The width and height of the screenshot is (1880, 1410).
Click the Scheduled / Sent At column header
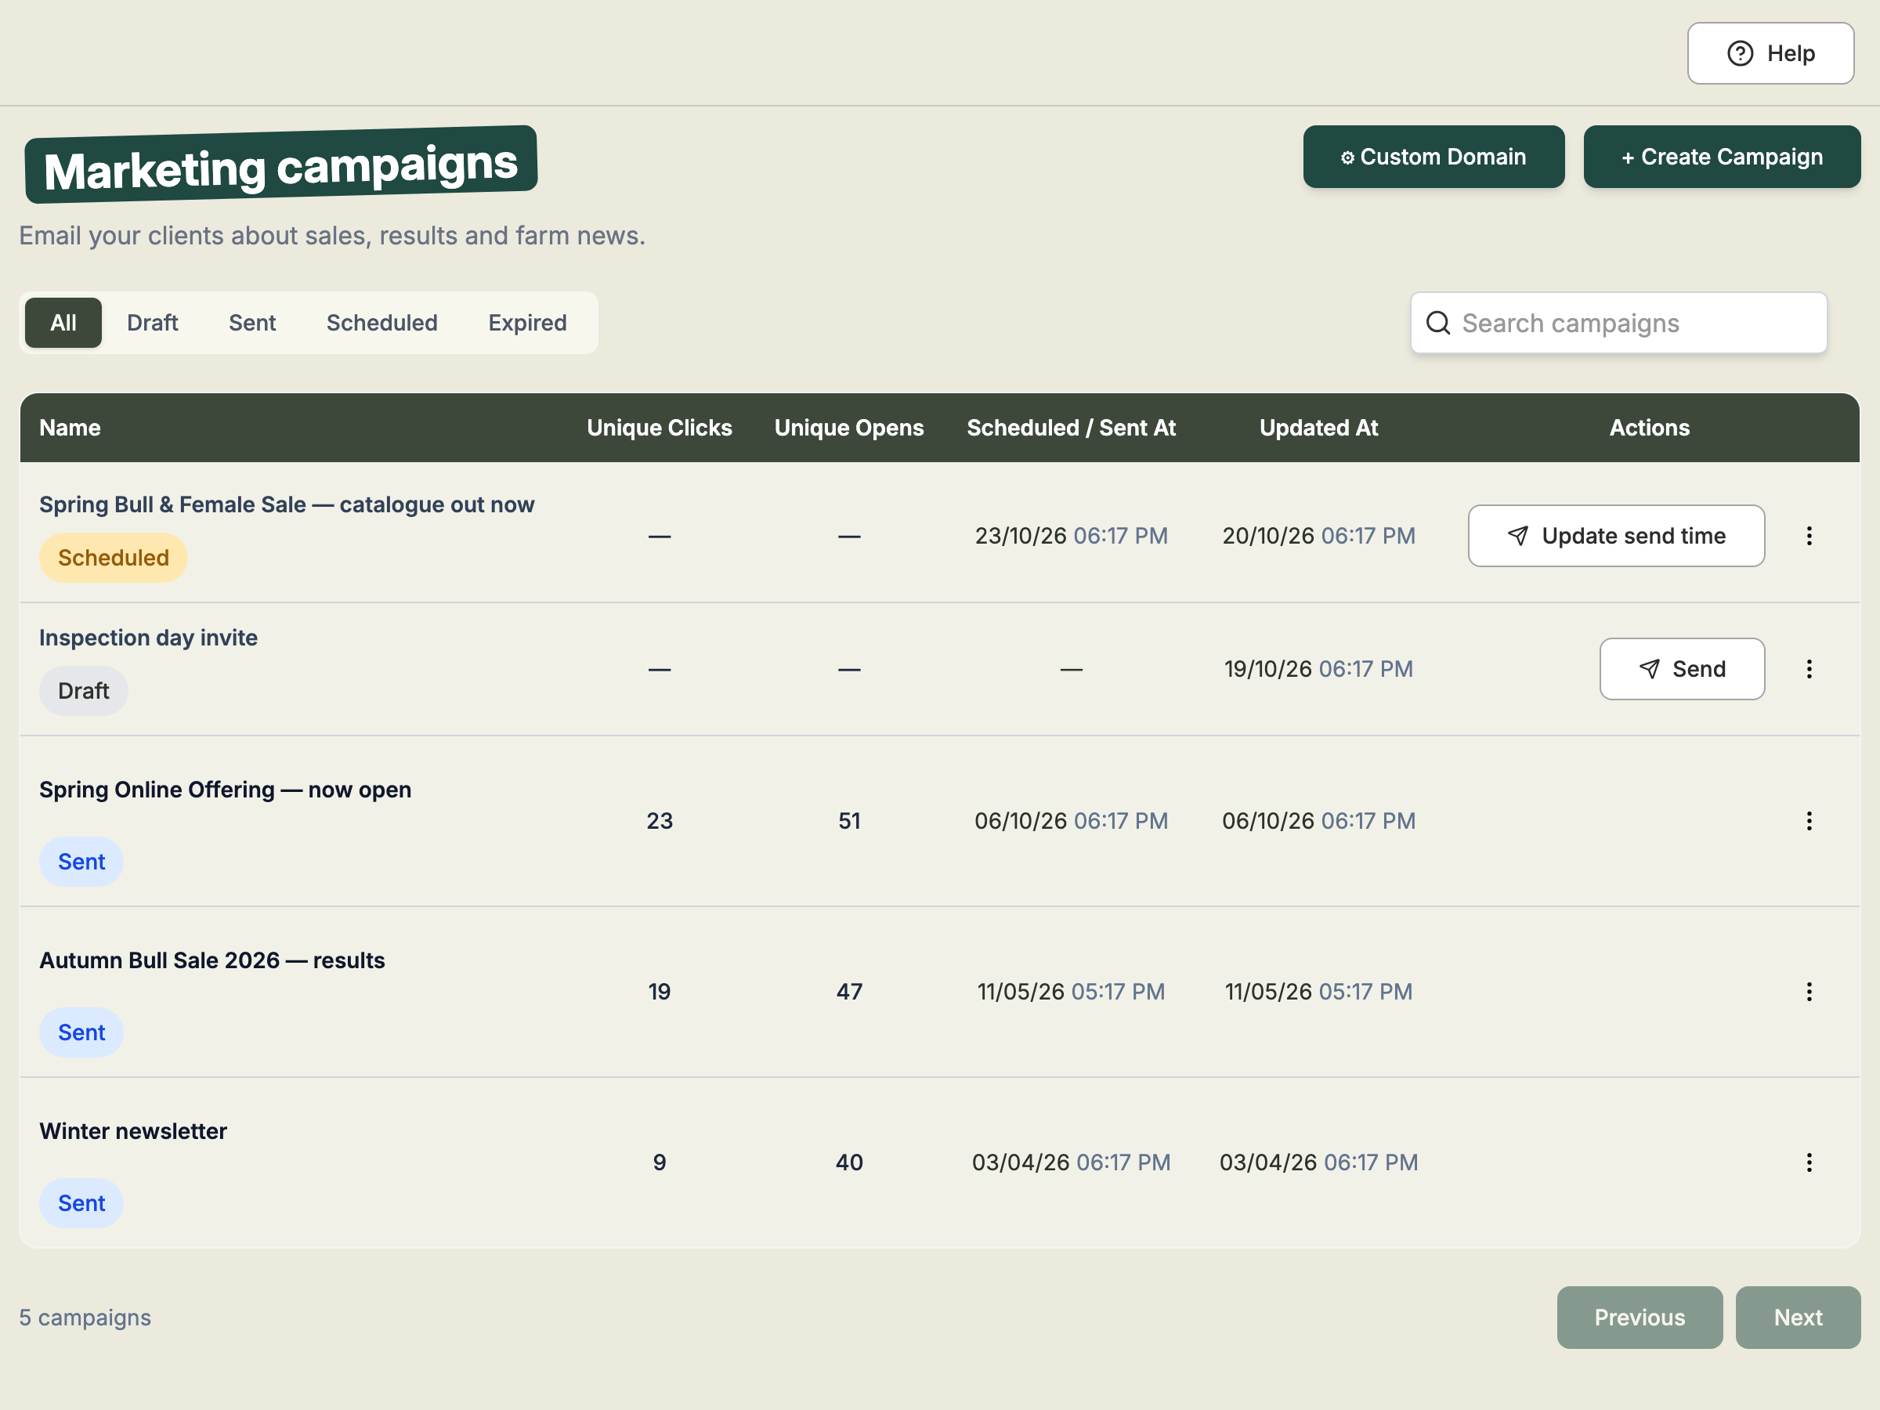click(1071, 428)
